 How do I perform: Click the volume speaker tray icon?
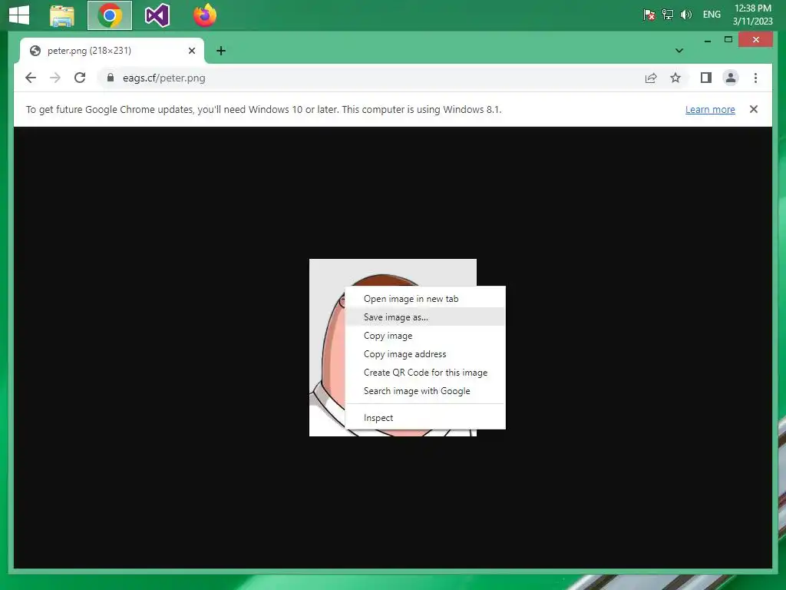point(685,15)
